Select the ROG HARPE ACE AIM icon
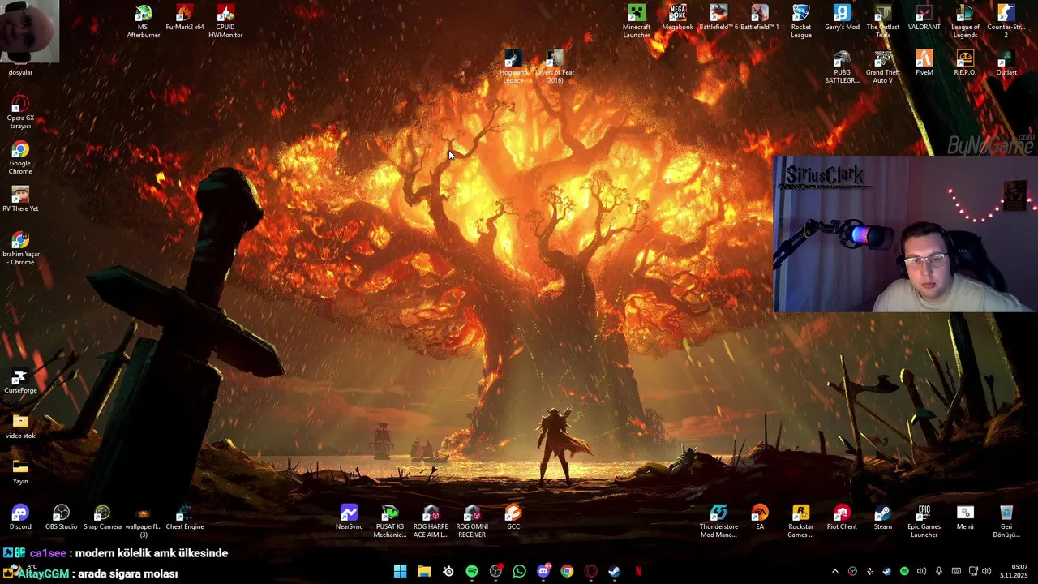The width and height of the screenshot is (1038, 584). (x=431, y=522)
